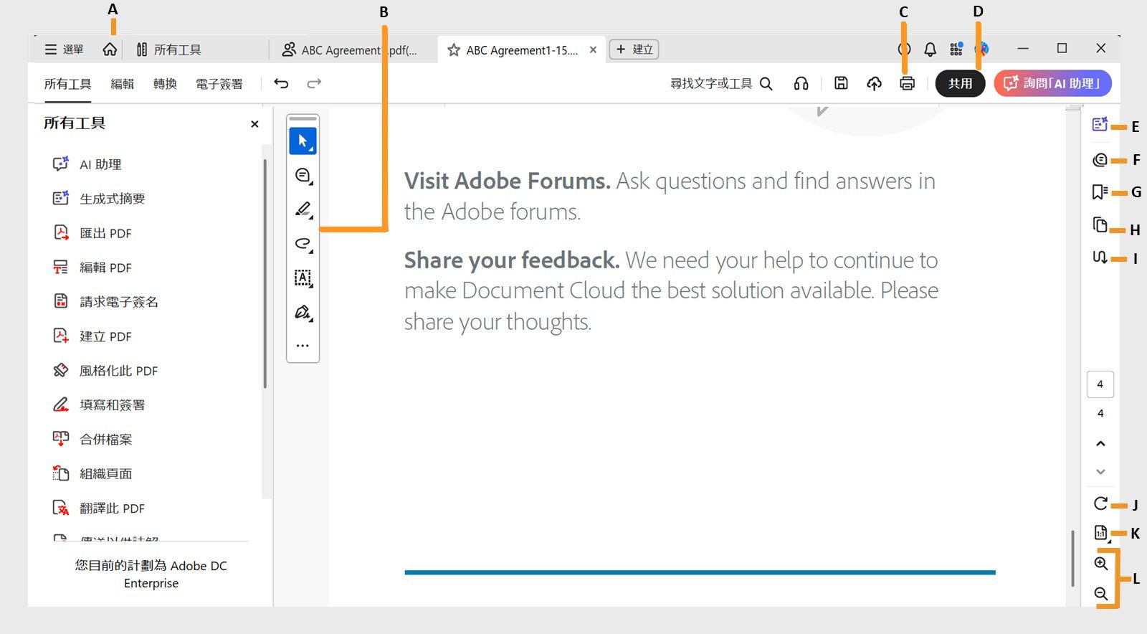Open the bookmarks panel icon
Screen dimensions: 1147x634
tap(1100, 192)
